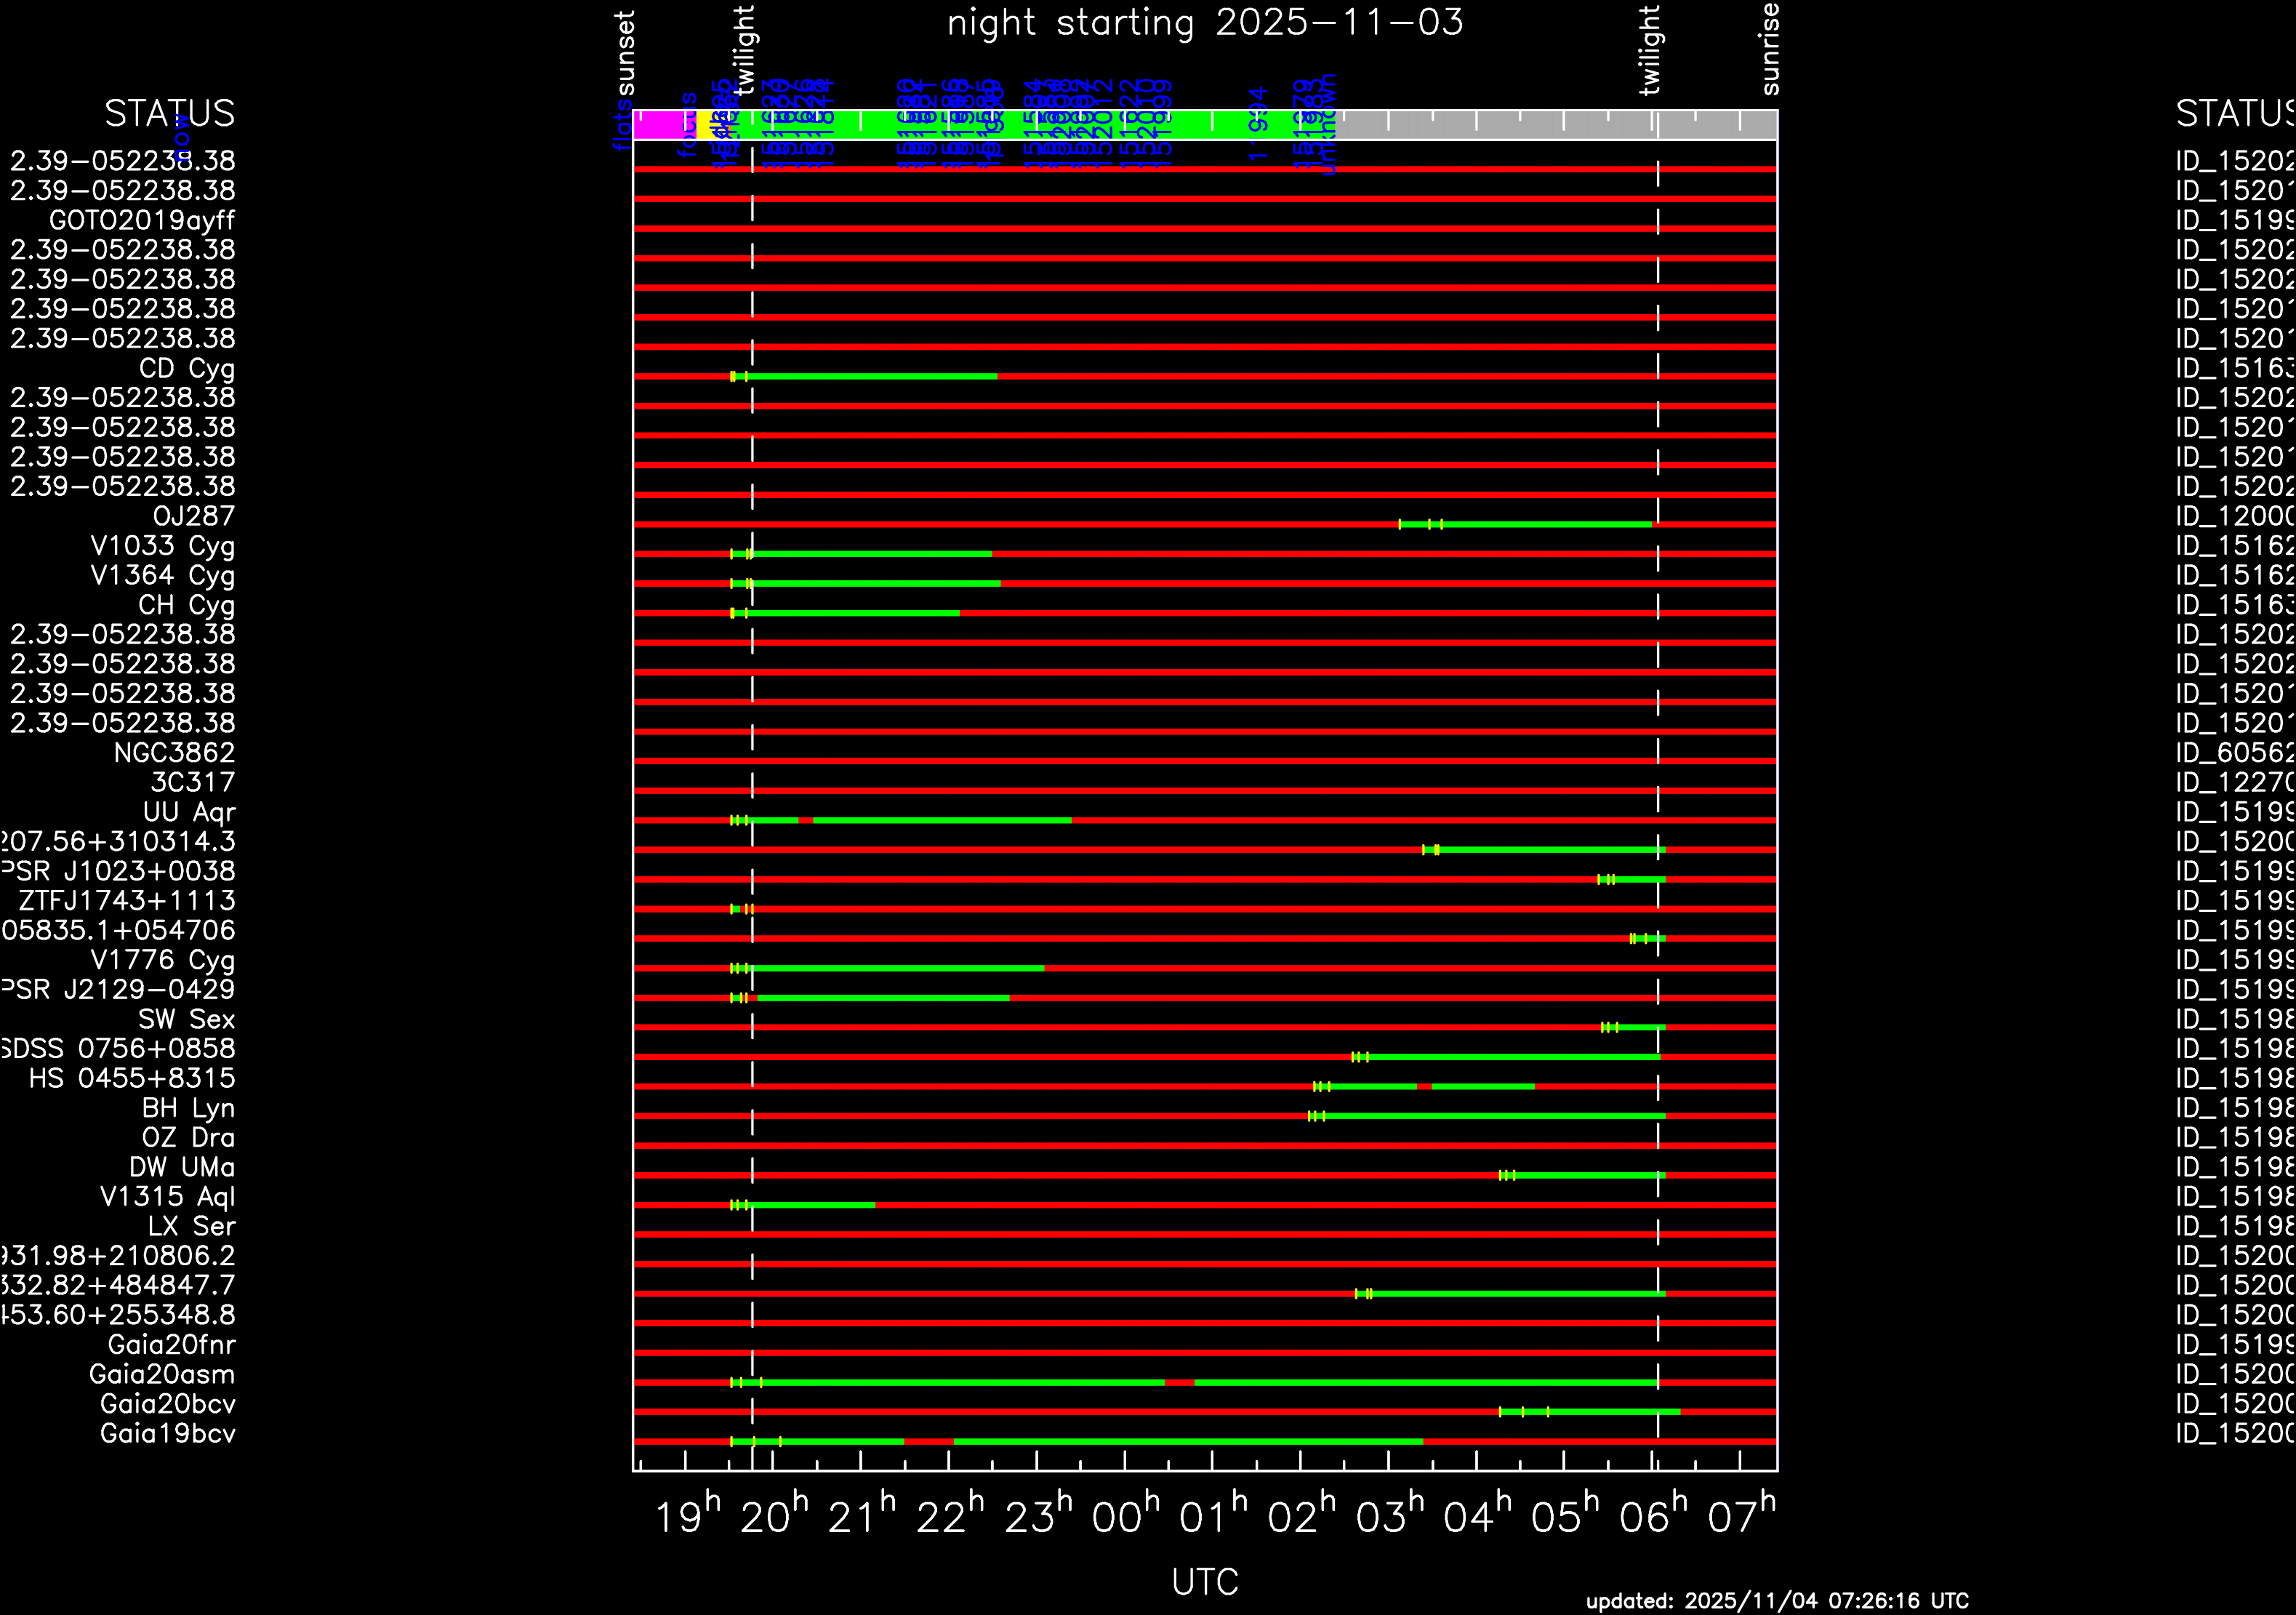The width and height of the screenshot is (2296, 1615).
Task: Click yellow tick marks on DW UMa row
Action: click(x=1507, y=1175)
